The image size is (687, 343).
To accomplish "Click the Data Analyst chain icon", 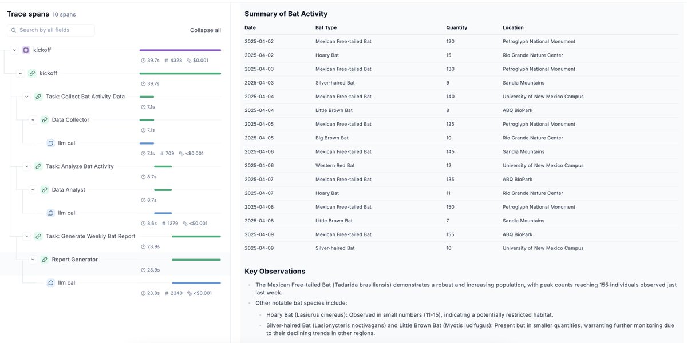I will coord(45,190).
